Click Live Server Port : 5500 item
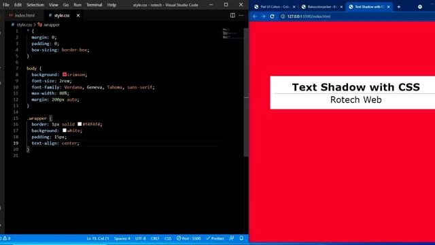 [189, 238]
